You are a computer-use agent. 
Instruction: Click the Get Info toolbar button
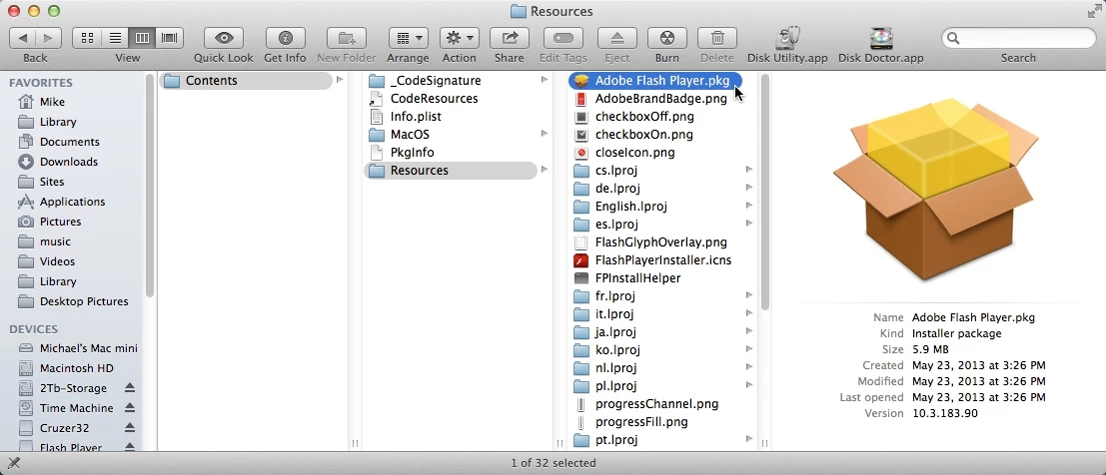click(x=285, y=38)
